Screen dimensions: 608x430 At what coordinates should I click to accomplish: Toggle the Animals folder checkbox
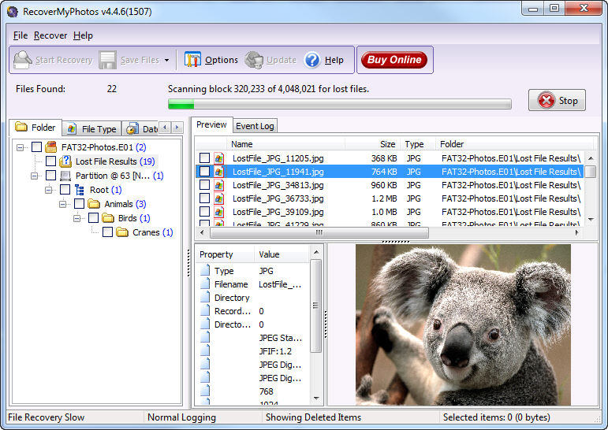(x=80, y=204)
